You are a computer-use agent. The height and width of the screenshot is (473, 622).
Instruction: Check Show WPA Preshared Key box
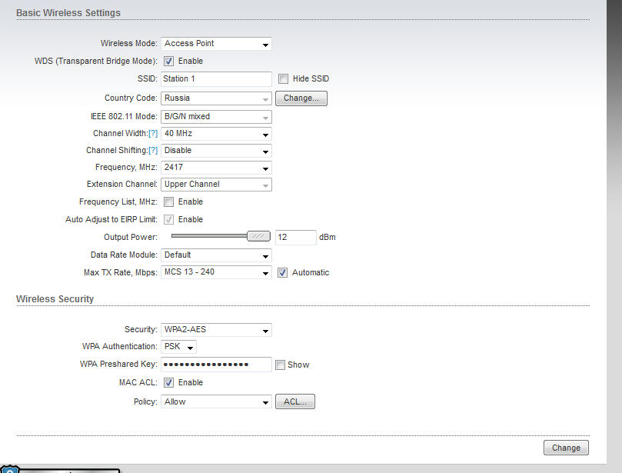tap(281, 365)
